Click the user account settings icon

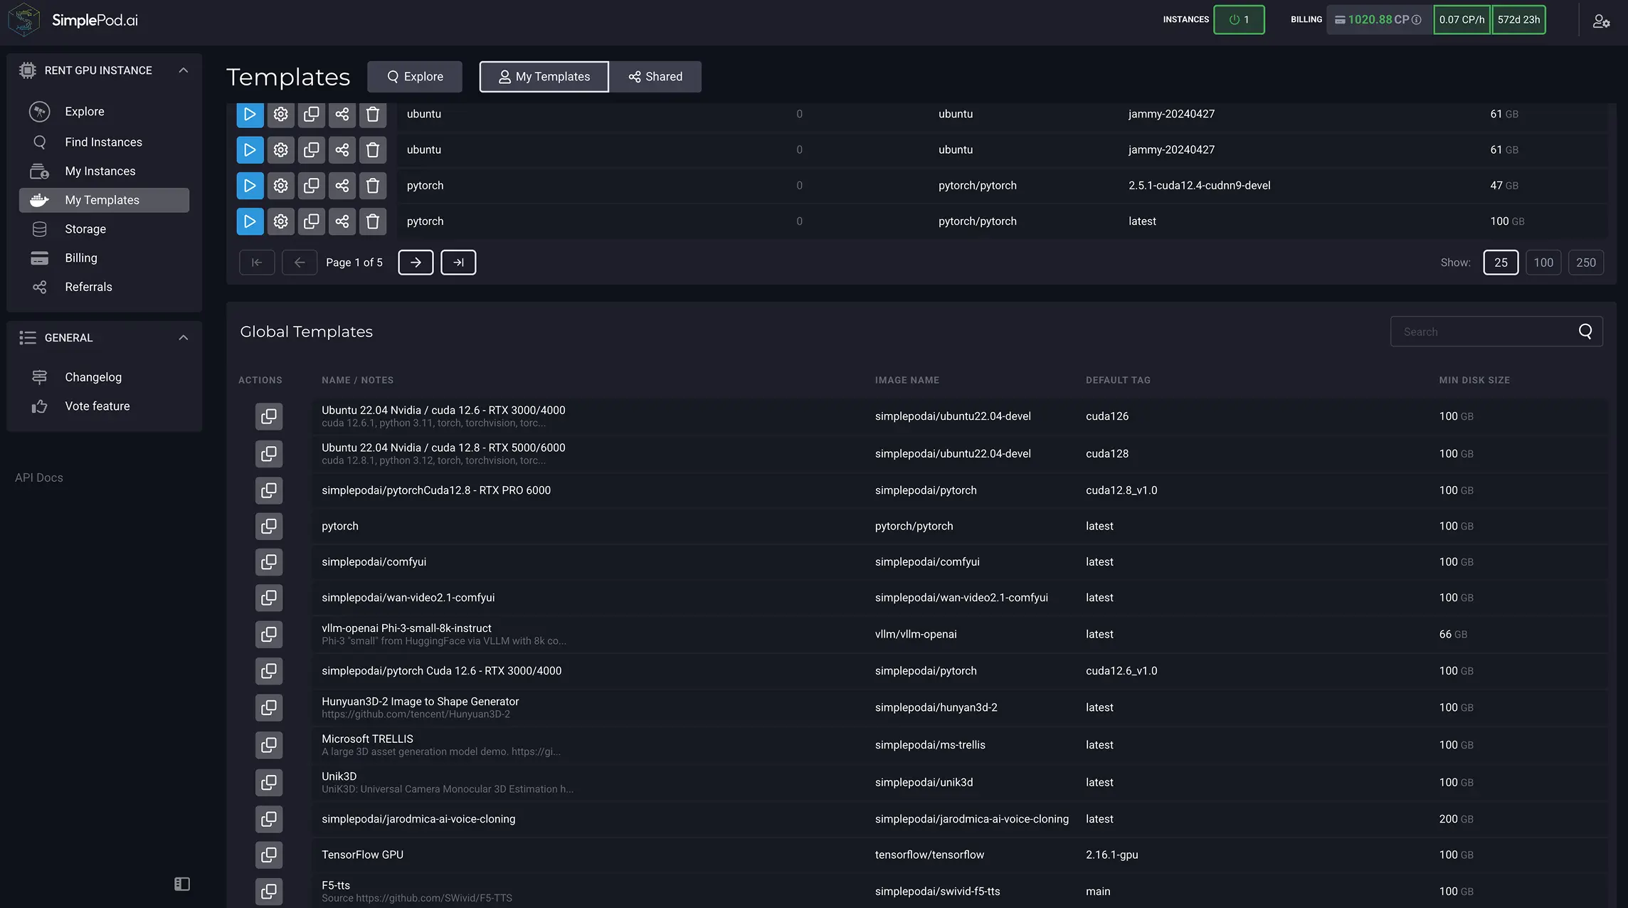tap(1601, 21)
